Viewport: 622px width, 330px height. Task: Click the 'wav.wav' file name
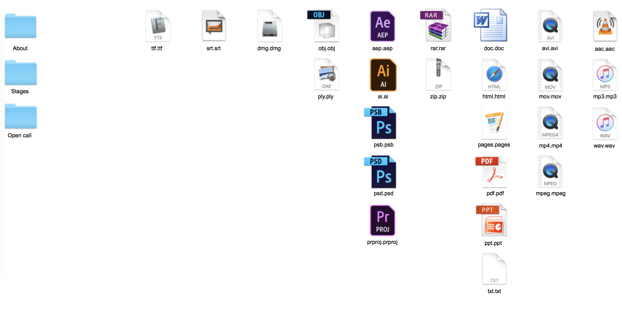(x=604, y=146)
